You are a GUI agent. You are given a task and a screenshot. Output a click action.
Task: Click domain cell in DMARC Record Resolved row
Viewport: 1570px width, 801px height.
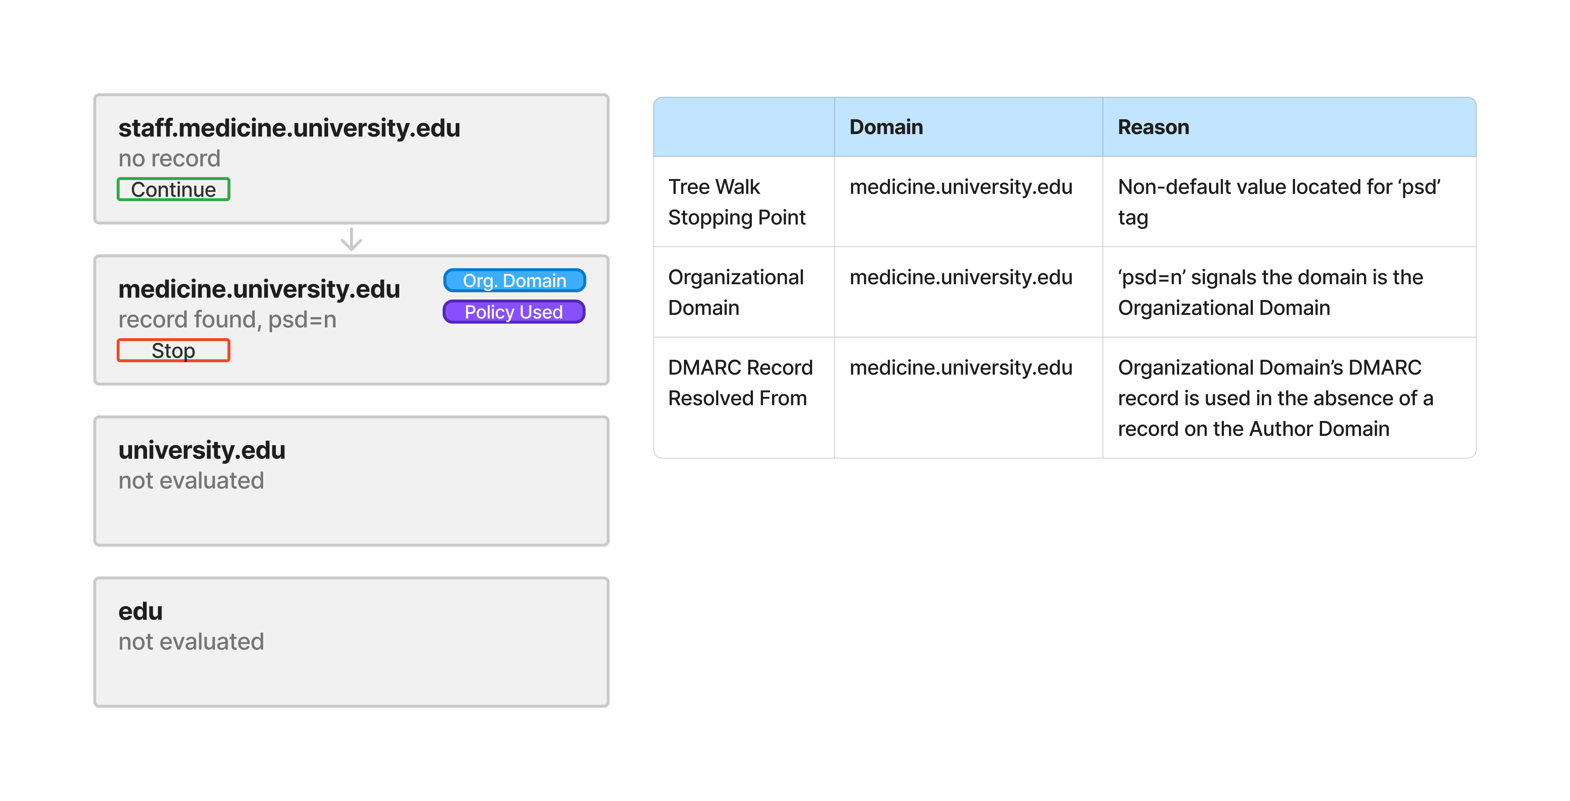968,397
